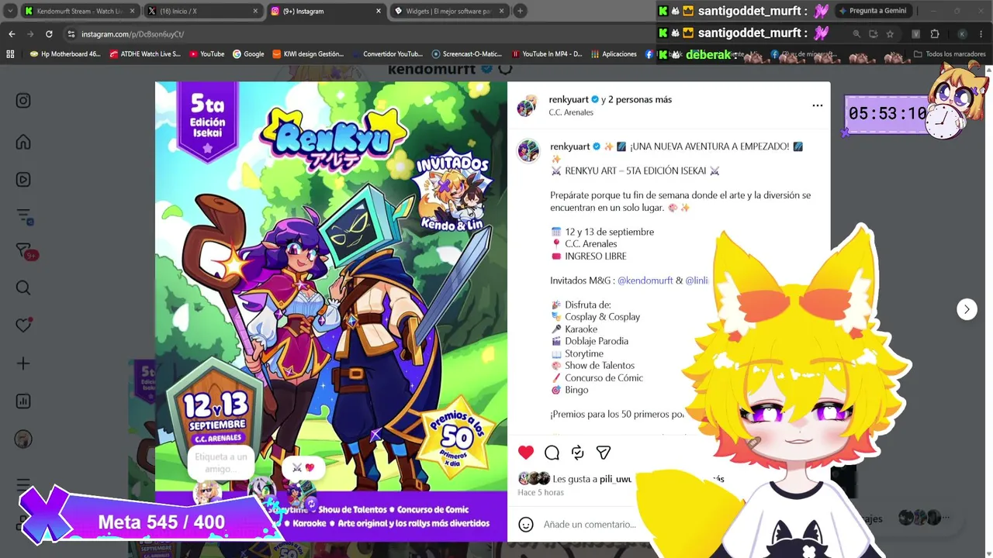
Task: Open the YouTube bookmark
Action: click(x=206, y=54)
